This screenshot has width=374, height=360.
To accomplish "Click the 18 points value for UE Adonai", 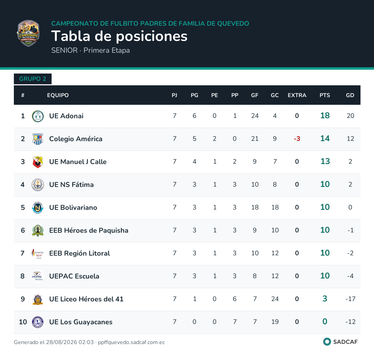I will [x=325, y=115].
